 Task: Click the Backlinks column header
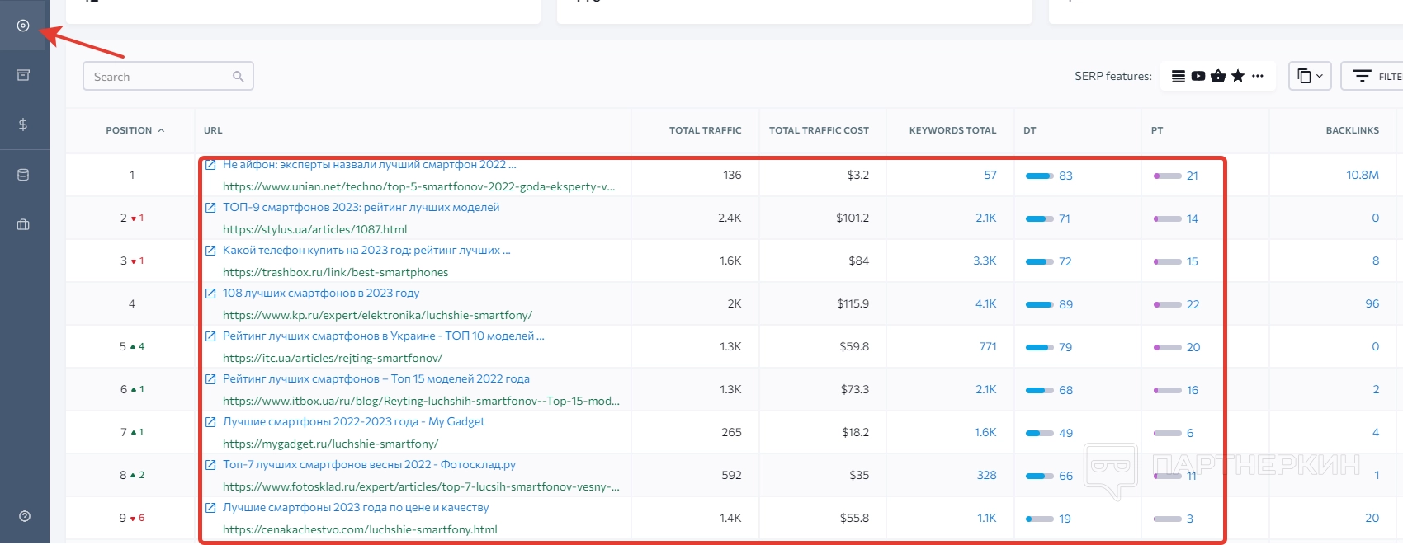click(x=1352, y=130)
